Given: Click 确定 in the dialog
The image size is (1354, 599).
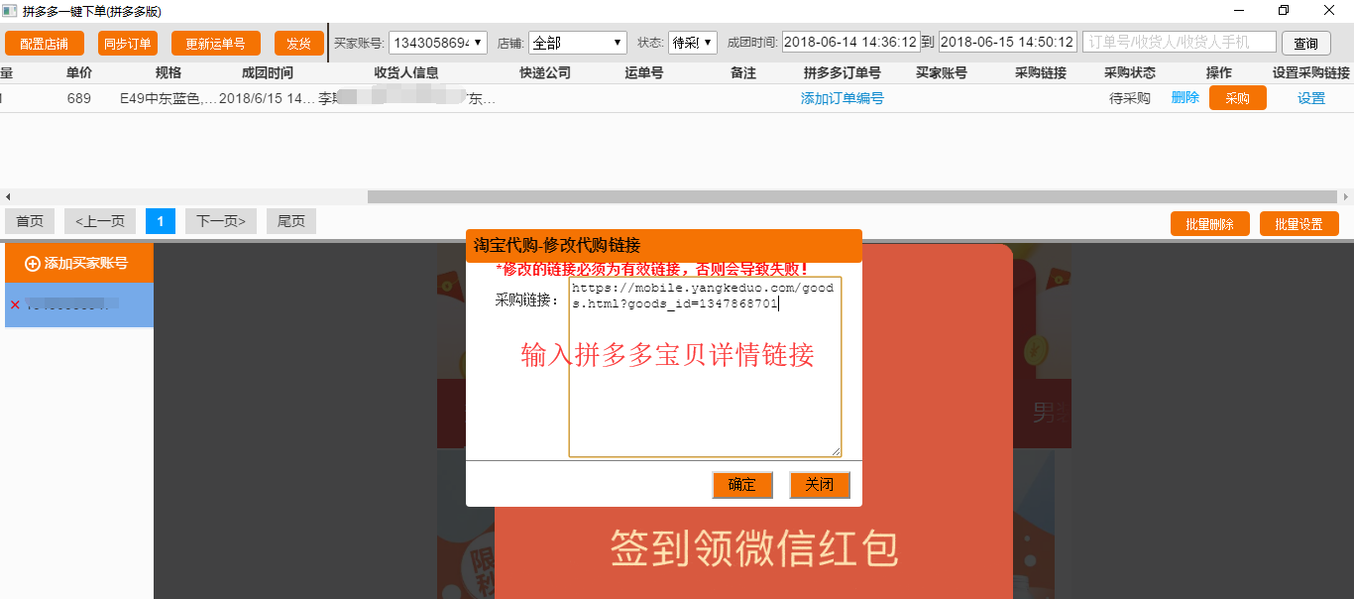Looking at the screenshot, I should tap(742, 485).
